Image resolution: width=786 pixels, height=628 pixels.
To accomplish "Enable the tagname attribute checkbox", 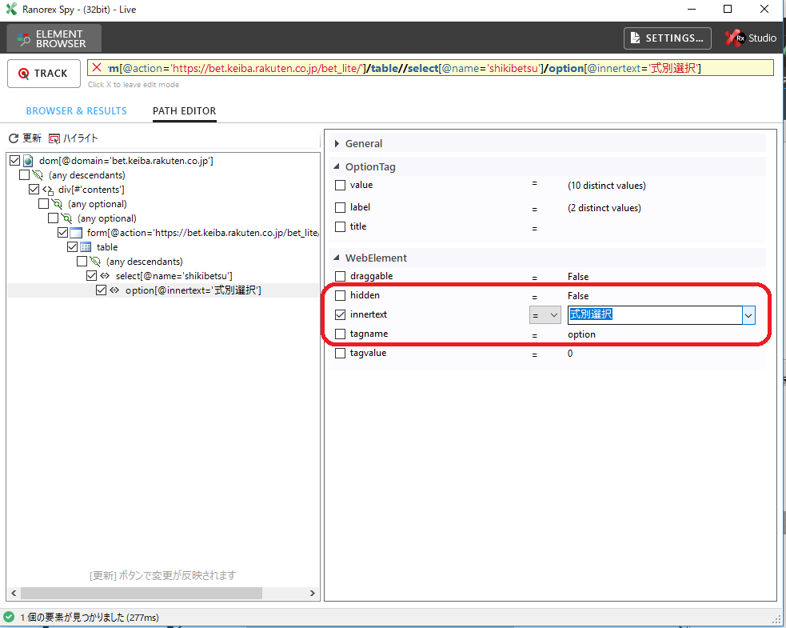I will [x=341, y=334].
